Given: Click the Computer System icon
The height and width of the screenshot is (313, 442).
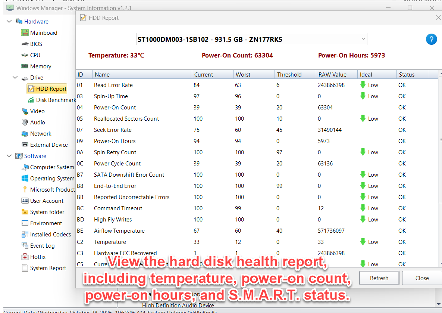Looking at the screenshot, I should point(25,167).
